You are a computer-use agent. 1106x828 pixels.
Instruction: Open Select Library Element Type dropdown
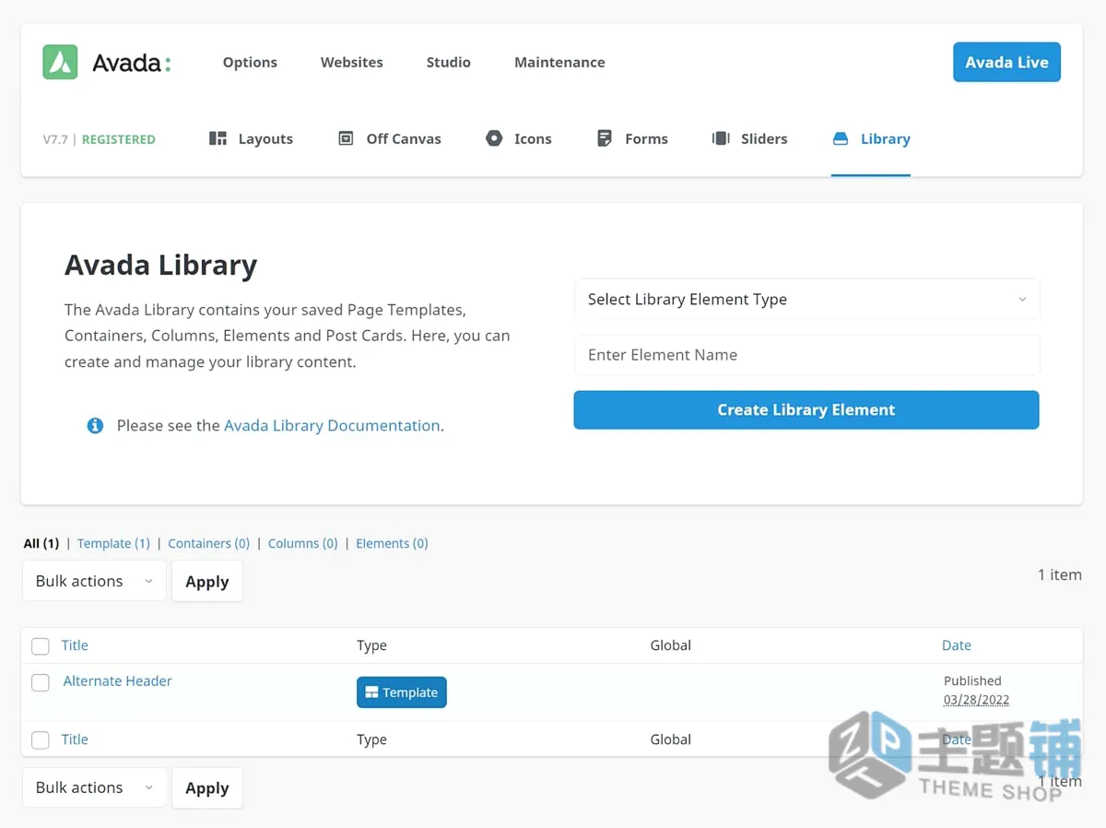point(806,300)
